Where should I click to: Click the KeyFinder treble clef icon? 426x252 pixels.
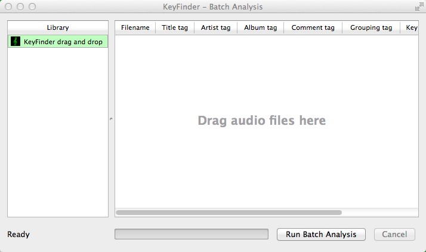coord(16,42)
